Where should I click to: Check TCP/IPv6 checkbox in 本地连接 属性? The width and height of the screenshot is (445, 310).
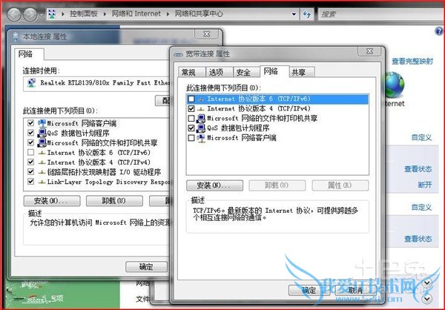[x=30, y=153]
